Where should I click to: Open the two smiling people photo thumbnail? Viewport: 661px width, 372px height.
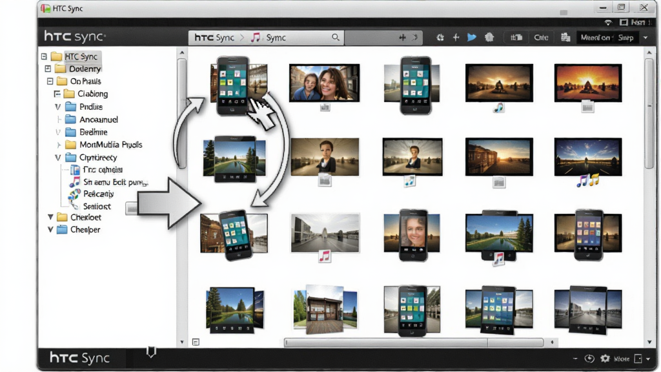click(324, 83)
